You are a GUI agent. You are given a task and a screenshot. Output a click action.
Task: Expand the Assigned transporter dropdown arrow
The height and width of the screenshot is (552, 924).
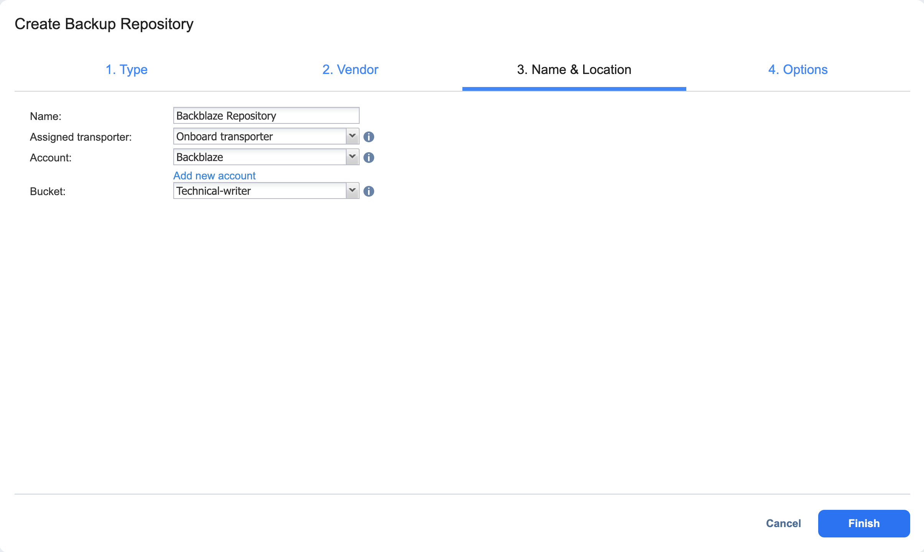pos(352,136)
